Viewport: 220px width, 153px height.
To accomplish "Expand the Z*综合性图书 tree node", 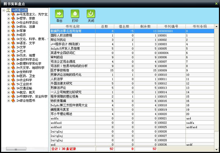I will click(8, 101).
